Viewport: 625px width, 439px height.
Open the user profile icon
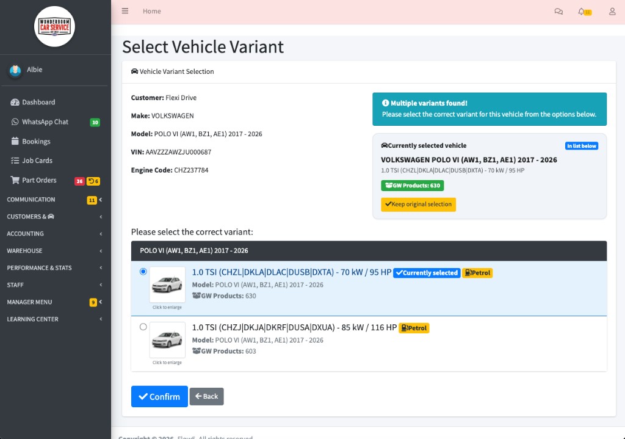click(612, 12)
